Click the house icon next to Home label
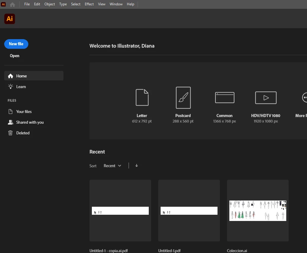 10,76
